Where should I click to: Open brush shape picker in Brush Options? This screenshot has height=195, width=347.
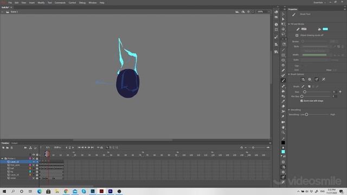(x=303, y=87)
